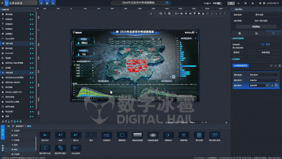Open the PC version dropdown
The image size is (282, 159).
[207, 3]
